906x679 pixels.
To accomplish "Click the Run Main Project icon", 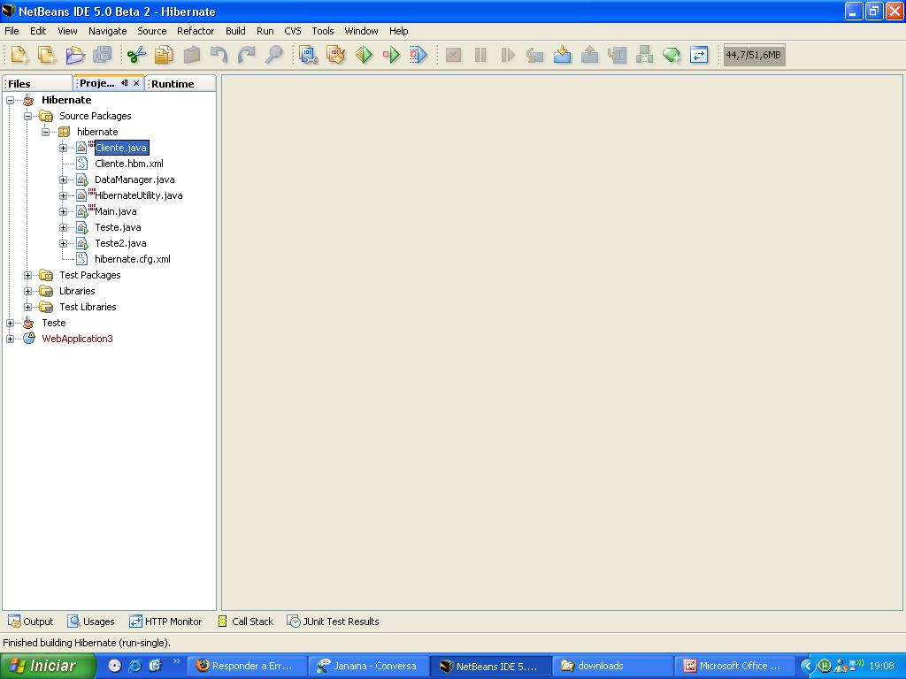I will [364, 55].
